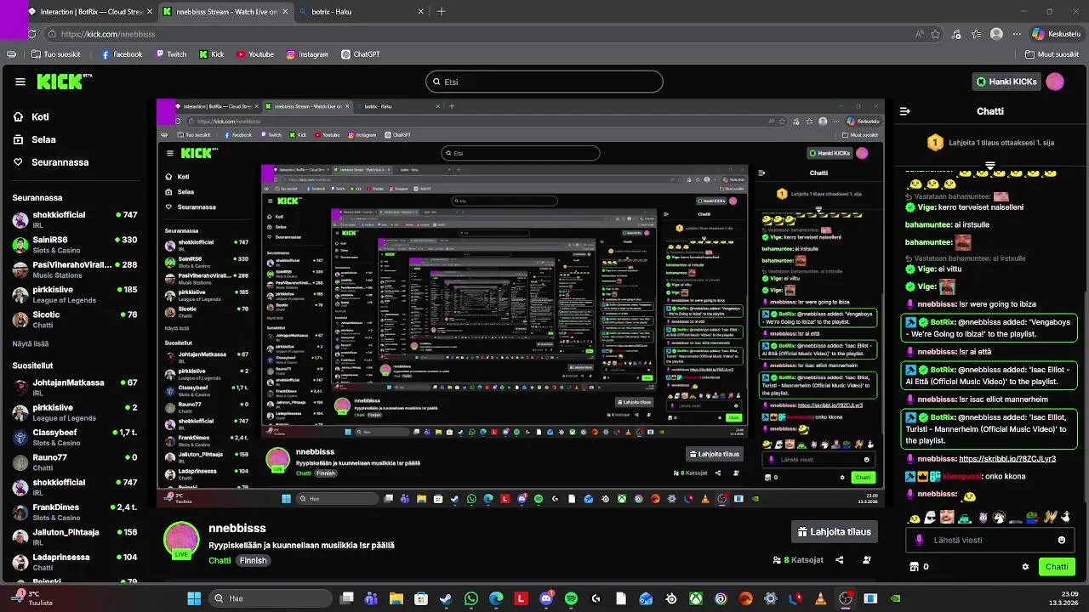This screenshot has height=612, width=1089.
Task: Select the Pepe frog quick emote
Action: tap(1034, 517)
